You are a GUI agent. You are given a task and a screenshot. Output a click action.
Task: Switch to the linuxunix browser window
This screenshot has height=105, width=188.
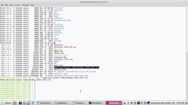[x=44, y=103]
